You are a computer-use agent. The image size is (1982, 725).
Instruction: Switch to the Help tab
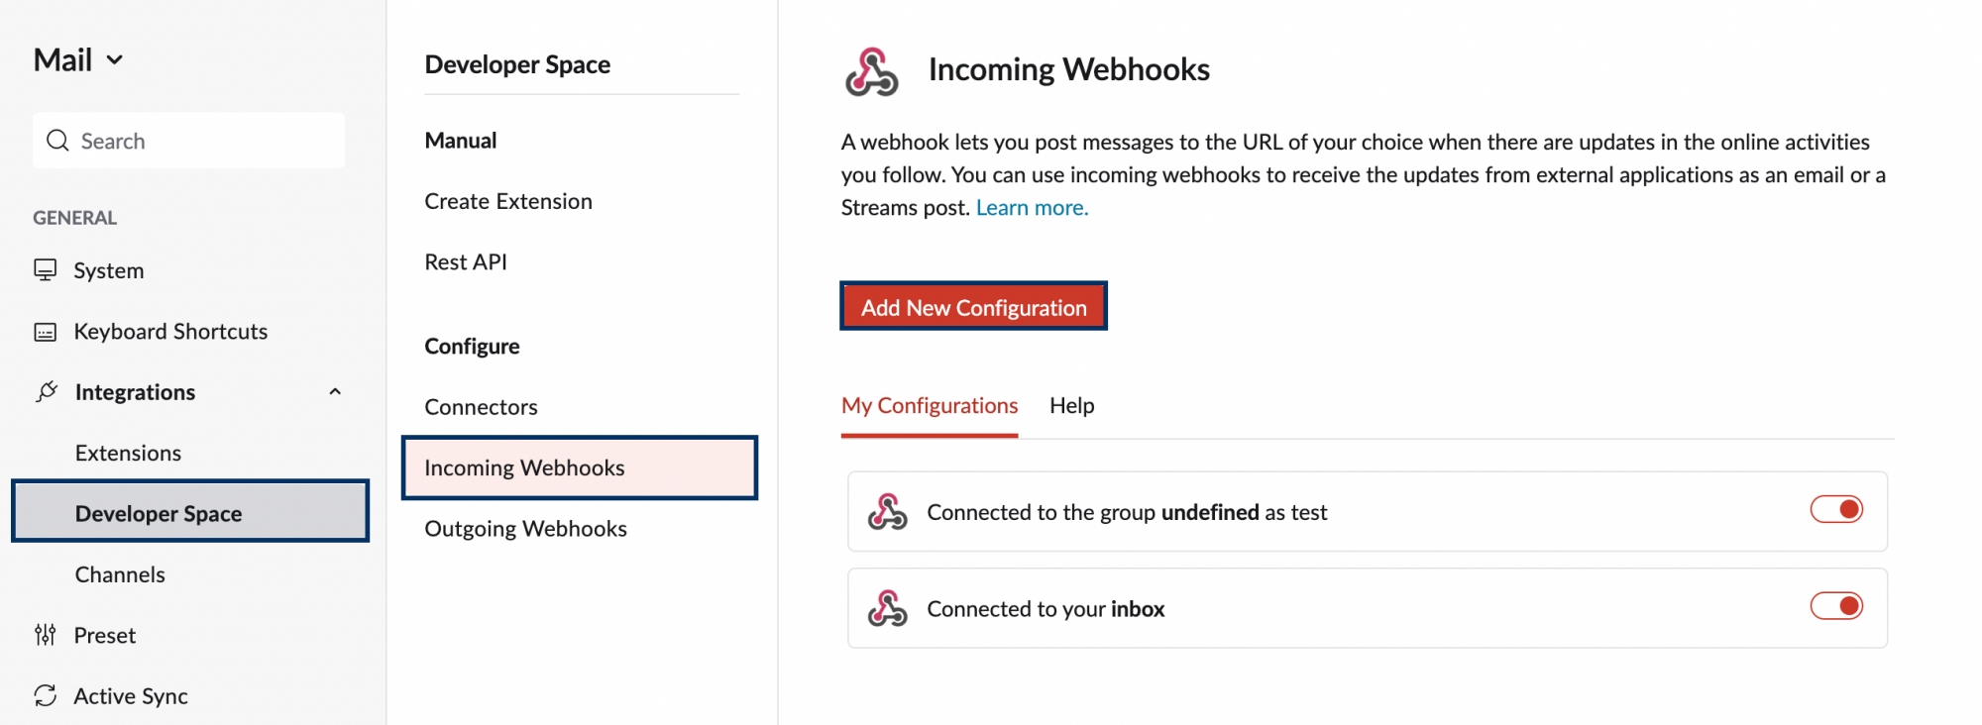point(1072,405)
